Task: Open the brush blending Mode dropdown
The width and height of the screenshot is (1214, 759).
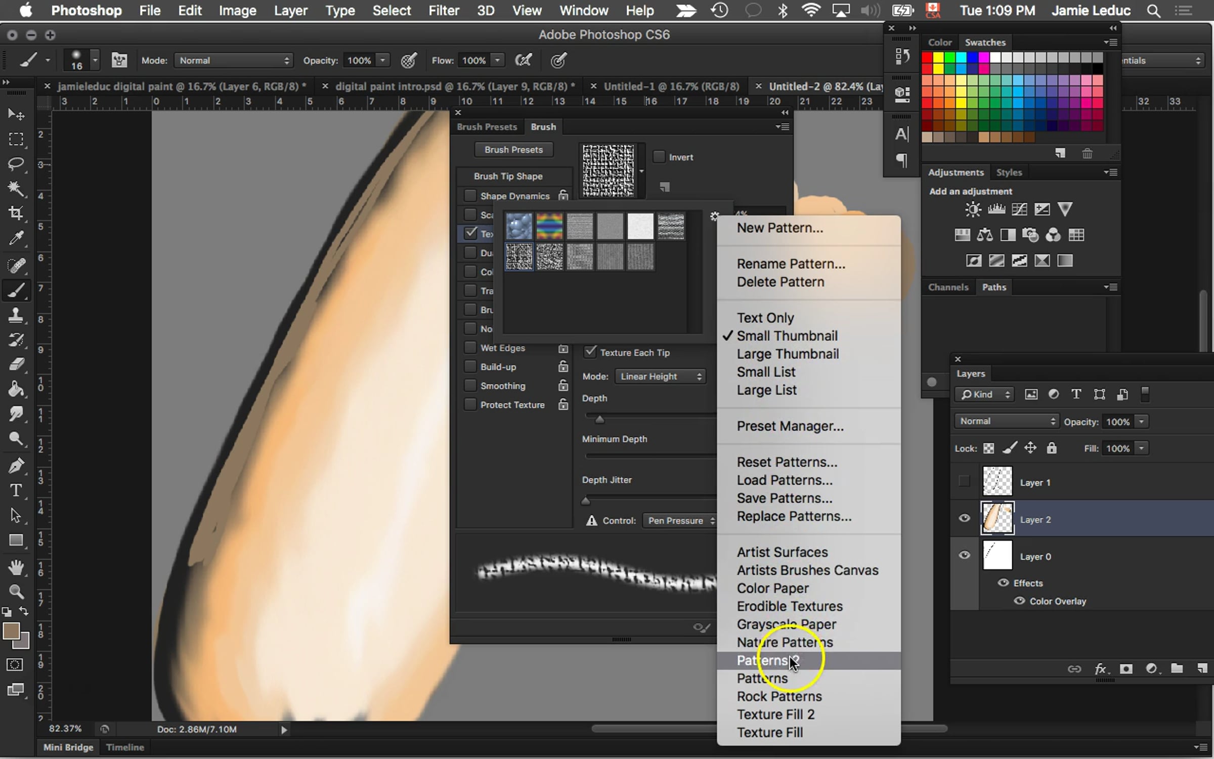Action: pyautogui.click(x=233, y=60)
